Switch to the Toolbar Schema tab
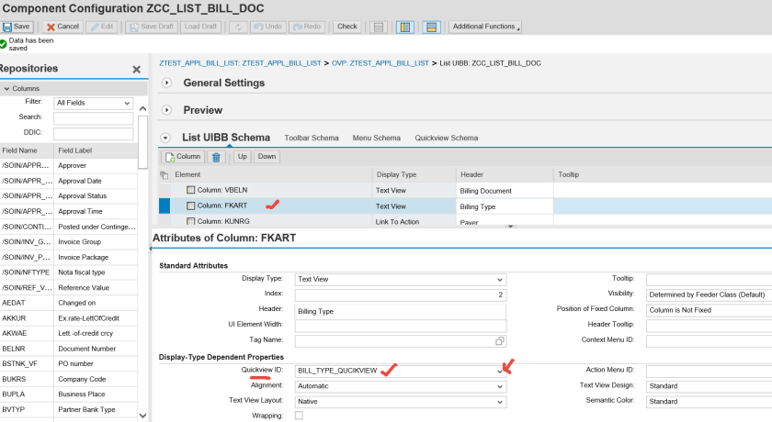The image size is (772, 422). point(312,138)
